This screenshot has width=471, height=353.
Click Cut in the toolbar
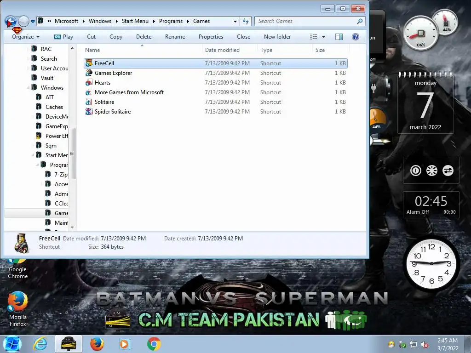92,37
